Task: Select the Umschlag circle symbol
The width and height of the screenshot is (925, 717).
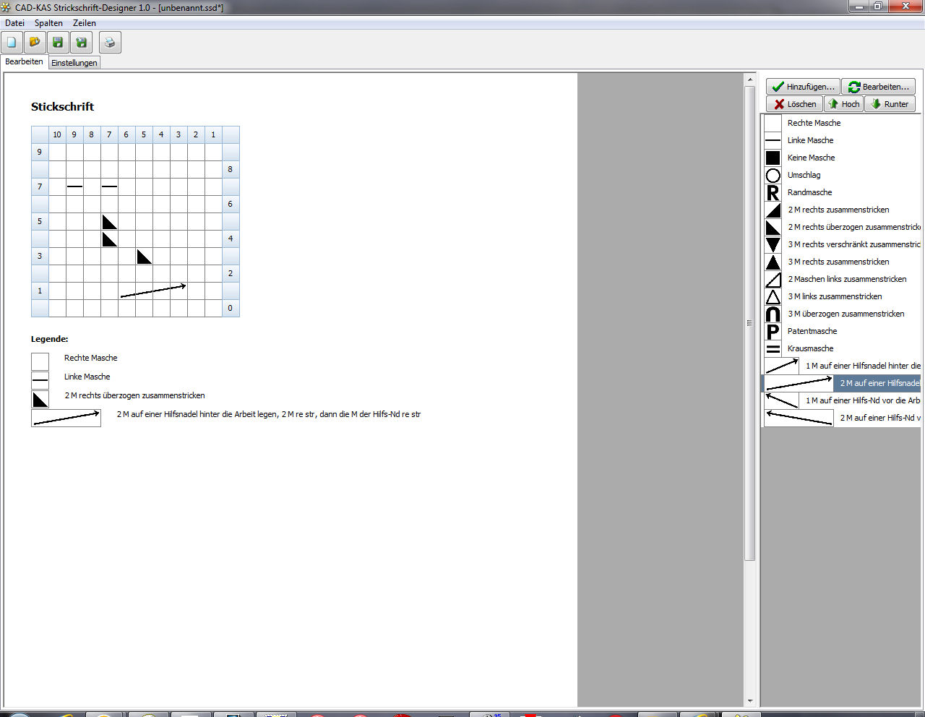Action: tap(773, 176)
